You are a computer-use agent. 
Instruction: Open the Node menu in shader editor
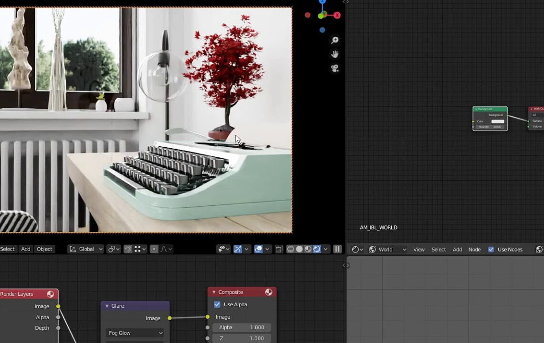[x=474, y=250]
